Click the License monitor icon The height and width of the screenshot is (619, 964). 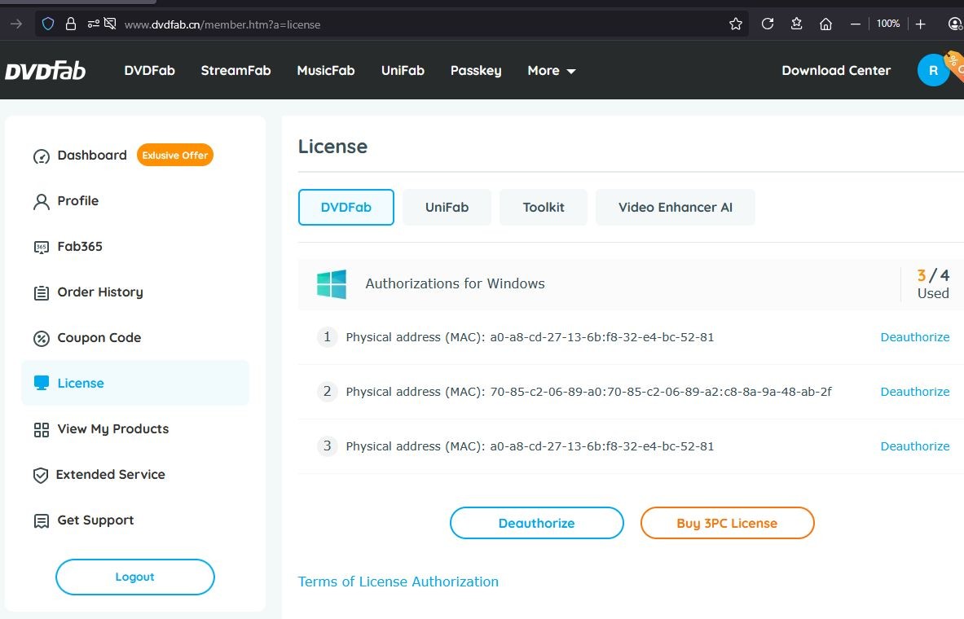point(42,383)
